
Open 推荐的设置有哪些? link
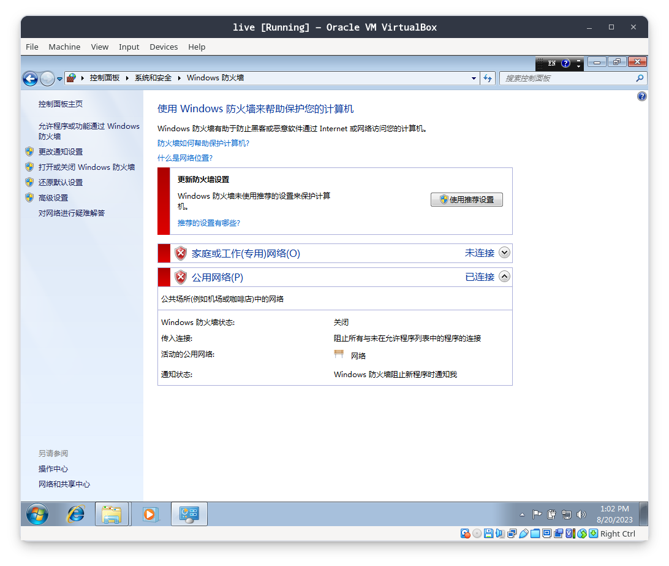(209, 223)
